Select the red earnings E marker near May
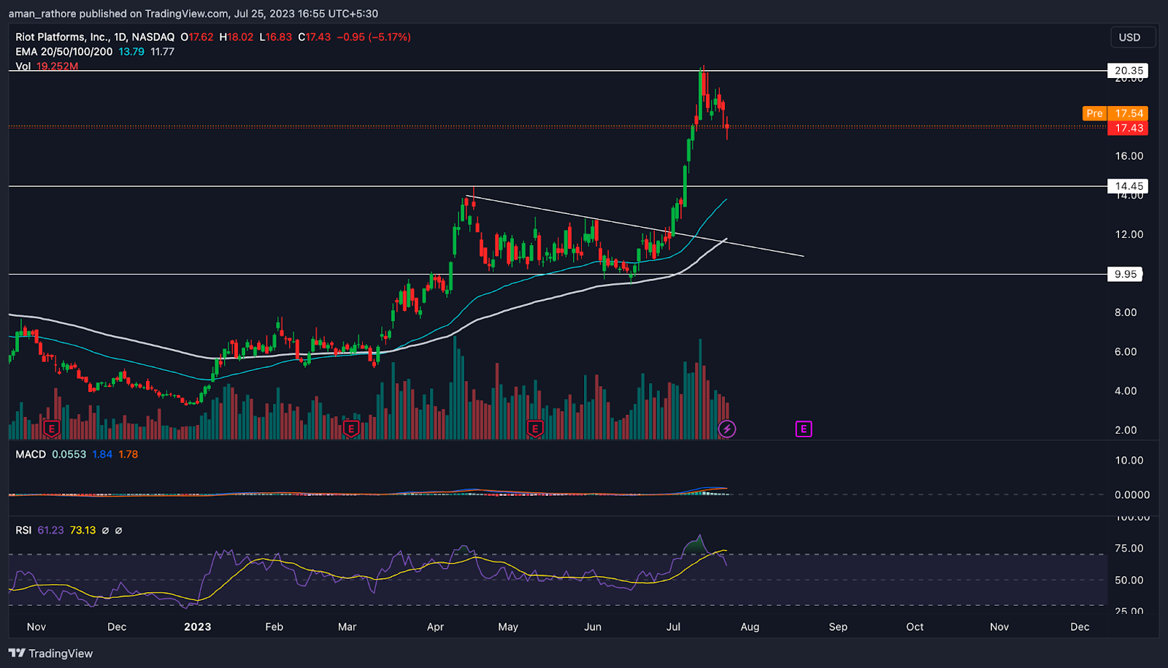 (x=535, y=429)
